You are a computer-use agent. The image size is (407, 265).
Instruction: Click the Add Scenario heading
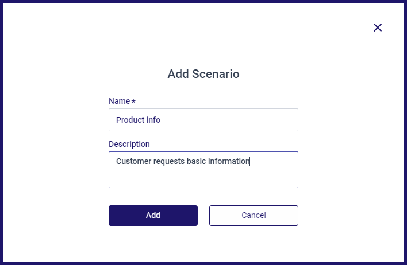[x=203, y=74]
